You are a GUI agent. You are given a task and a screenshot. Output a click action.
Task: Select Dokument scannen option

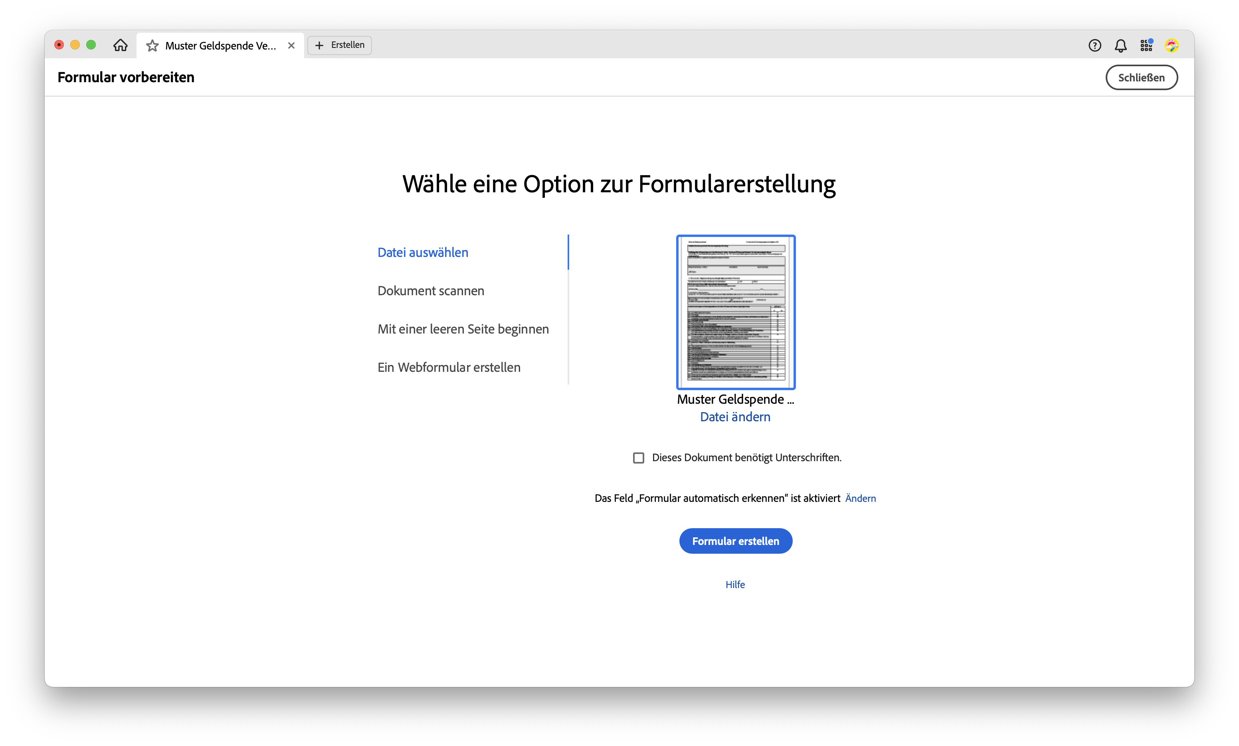click(430, 290)
